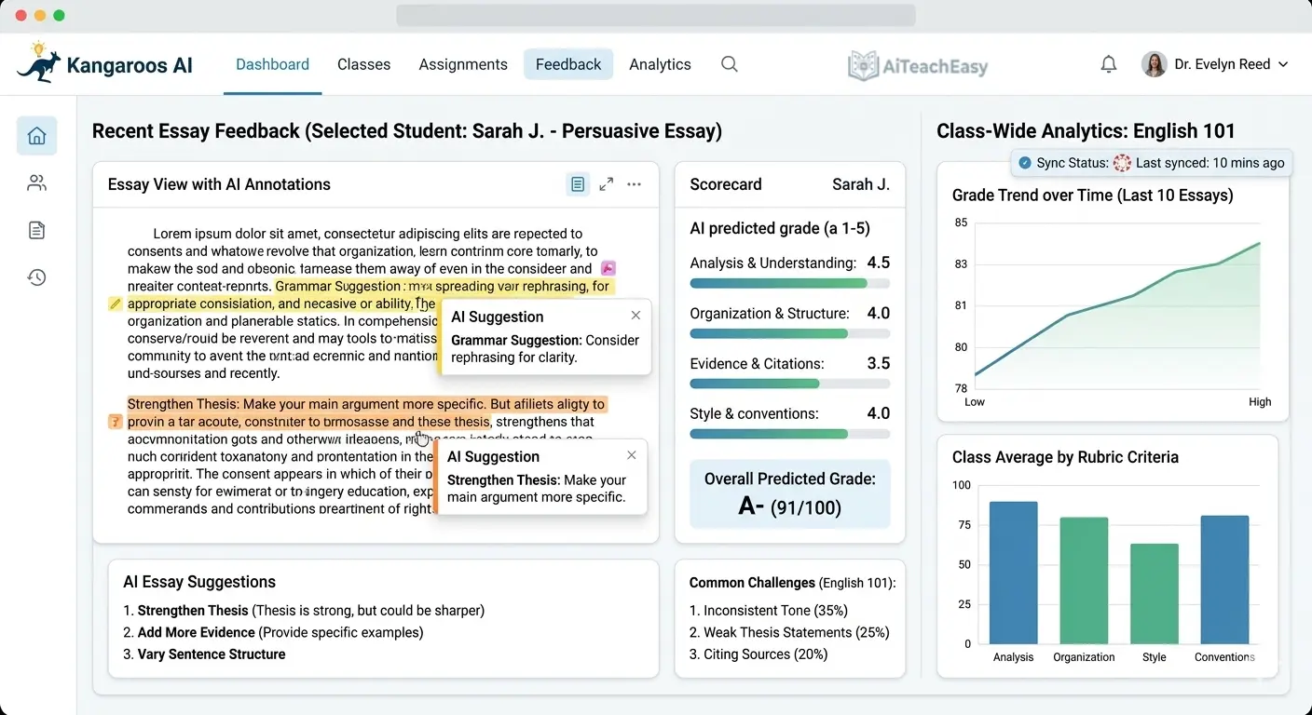The height and width of the screenshot is (715, 1312).
Task: Open the notifications bell
Action: [x=1108, y=63]
